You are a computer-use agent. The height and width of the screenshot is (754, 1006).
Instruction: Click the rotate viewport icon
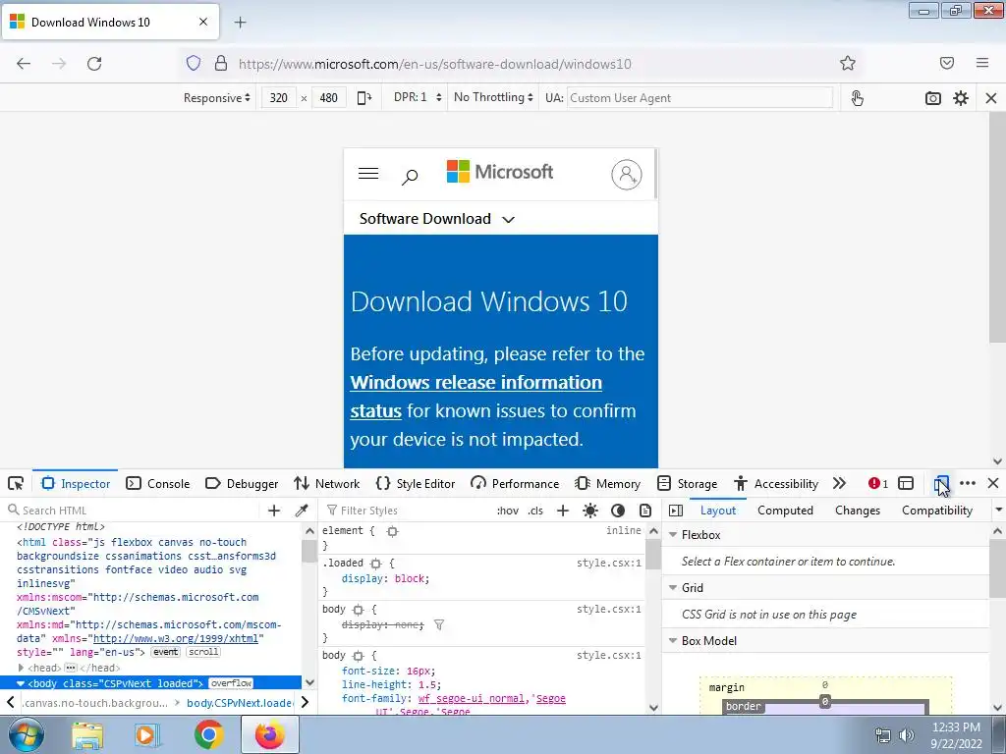tap(364, 97)
